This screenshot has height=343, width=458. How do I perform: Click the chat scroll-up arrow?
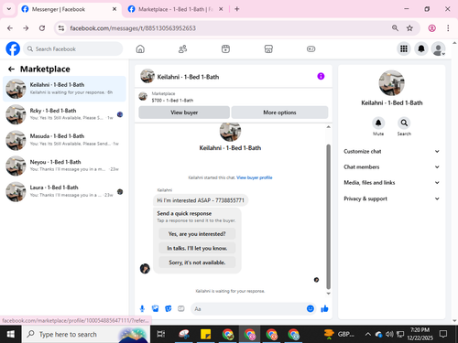point(329,127)
